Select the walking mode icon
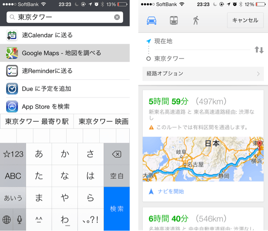 point(196,20)
